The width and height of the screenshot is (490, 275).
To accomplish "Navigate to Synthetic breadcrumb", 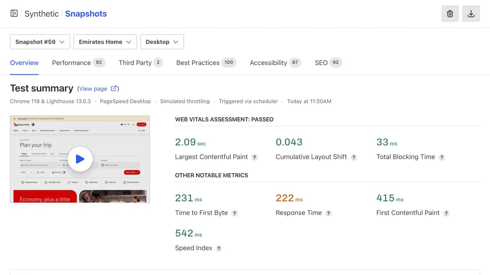I will [x=42, y=14].
